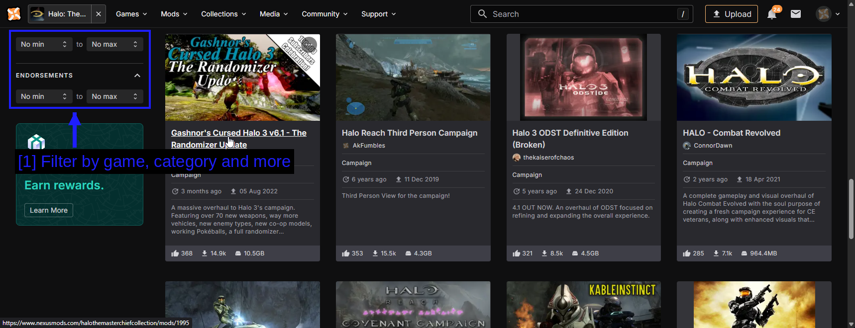Open Halo 3 ODST Definitive Edition title
The width and height of the screenshot is (855, 328).
click(x=570, y=139)
